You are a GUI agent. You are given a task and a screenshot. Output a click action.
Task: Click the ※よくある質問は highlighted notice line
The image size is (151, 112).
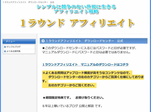point(86,73)
